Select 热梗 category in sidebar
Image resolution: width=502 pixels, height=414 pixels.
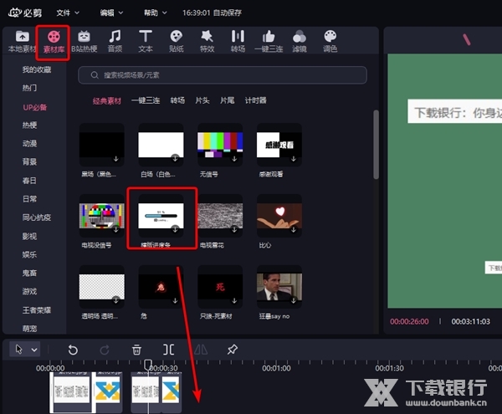click(29, 125)
